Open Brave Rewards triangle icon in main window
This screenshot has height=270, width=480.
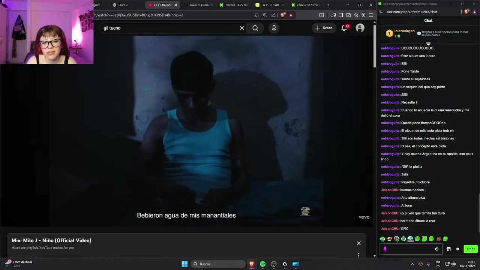click(x=291, y=15)
